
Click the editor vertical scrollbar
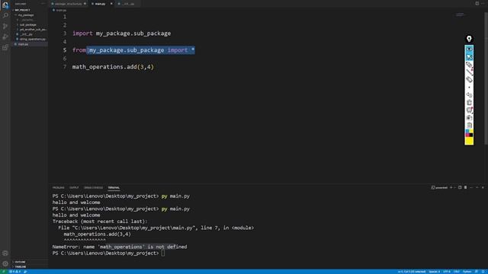point(486,78)
